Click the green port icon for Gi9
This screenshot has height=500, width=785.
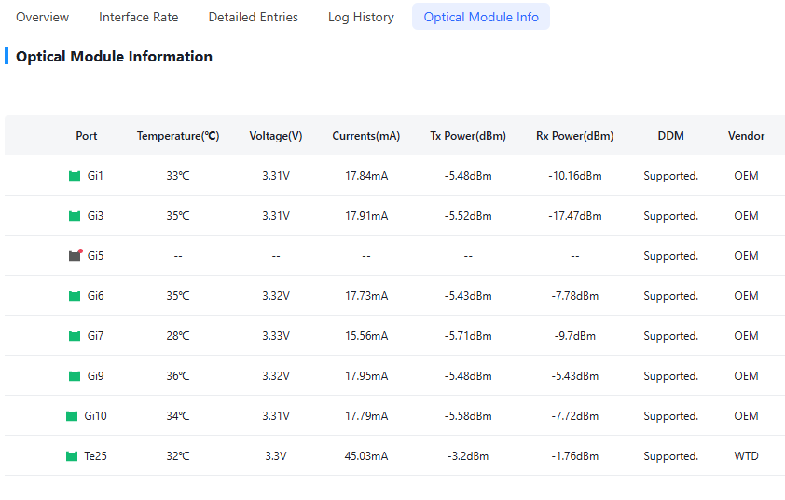coord(74,376)
